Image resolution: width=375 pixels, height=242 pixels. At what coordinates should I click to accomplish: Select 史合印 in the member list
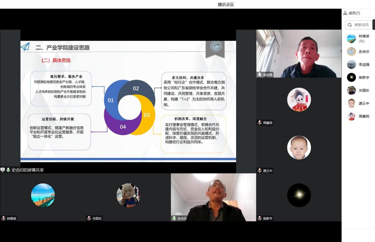(x=364, y=52)
